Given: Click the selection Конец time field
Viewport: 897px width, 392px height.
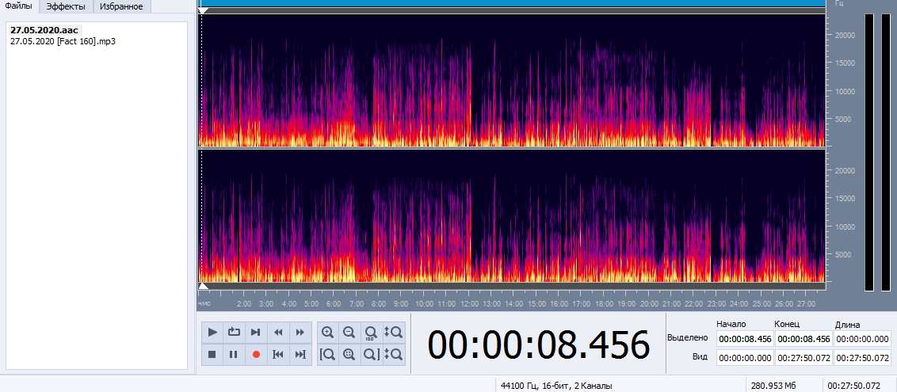Looking at the screenshot, I should [x=803, y=339].
